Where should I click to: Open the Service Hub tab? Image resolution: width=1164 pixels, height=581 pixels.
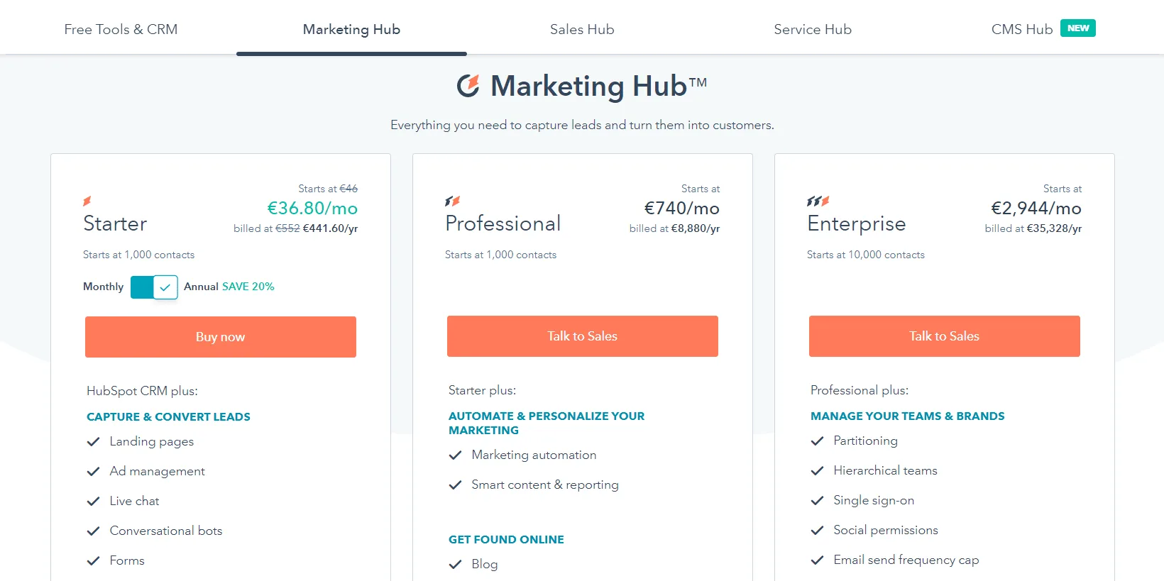pyautogui.click(x=813, y=29)
